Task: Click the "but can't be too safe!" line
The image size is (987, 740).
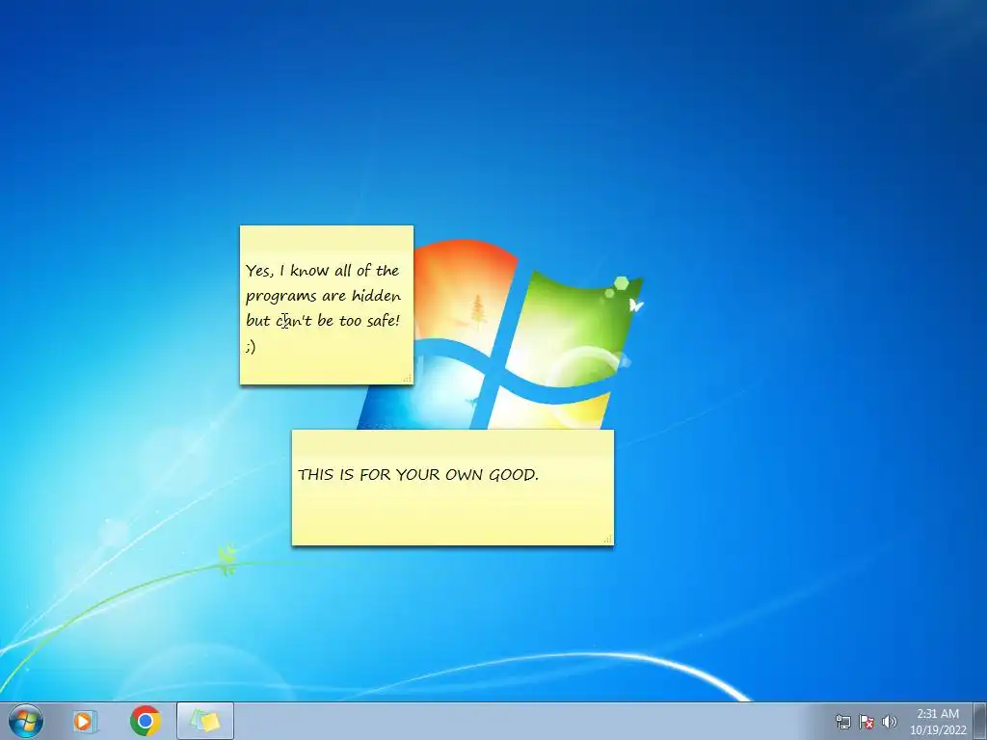Action: (323, 321)
